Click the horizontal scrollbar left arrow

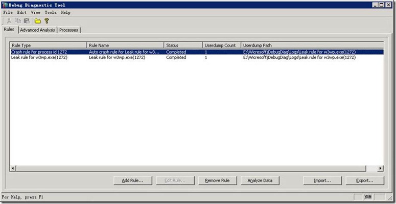click(13, 168)
